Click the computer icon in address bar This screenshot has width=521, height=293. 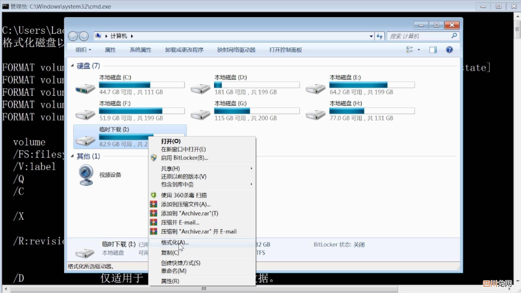pyautogui.click(x=98, y=36)
